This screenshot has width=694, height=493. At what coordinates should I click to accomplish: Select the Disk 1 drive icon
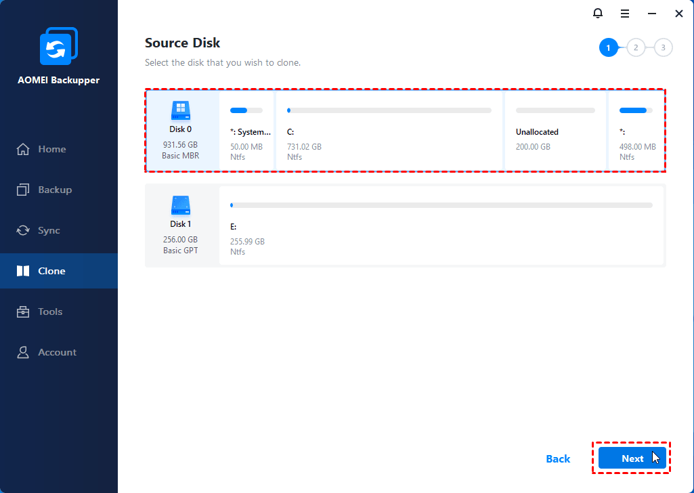pyautogui.click(x=180, y=205)
